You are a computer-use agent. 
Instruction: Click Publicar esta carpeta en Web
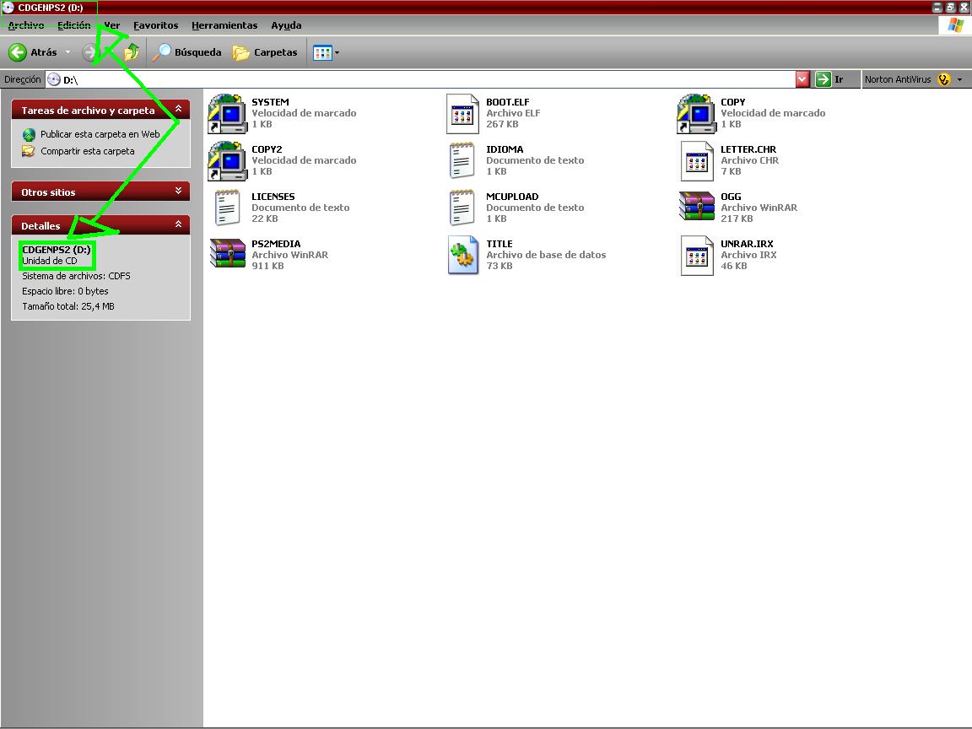coord(100,134)
